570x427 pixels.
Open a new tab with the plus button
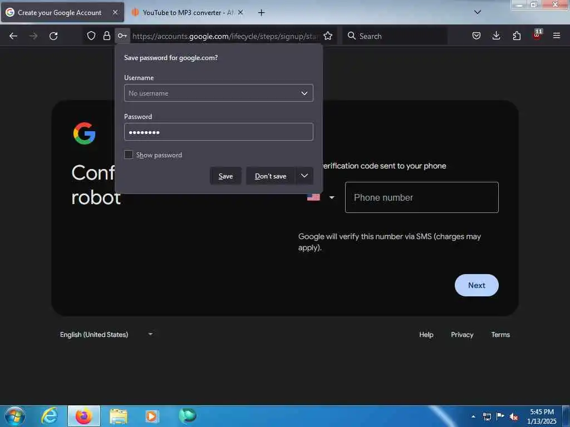click(x=262, y=13)
